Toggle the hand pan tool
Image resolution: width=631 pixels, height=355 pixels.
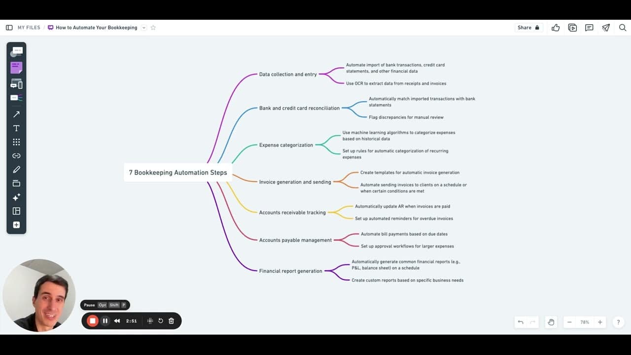(551, 322)
